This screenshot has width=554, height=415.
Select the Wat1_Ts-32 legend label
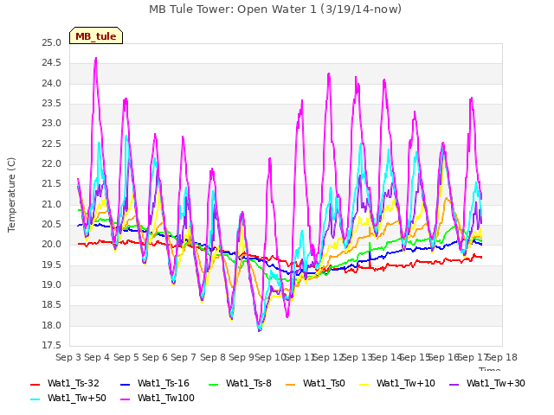(73, 383)
